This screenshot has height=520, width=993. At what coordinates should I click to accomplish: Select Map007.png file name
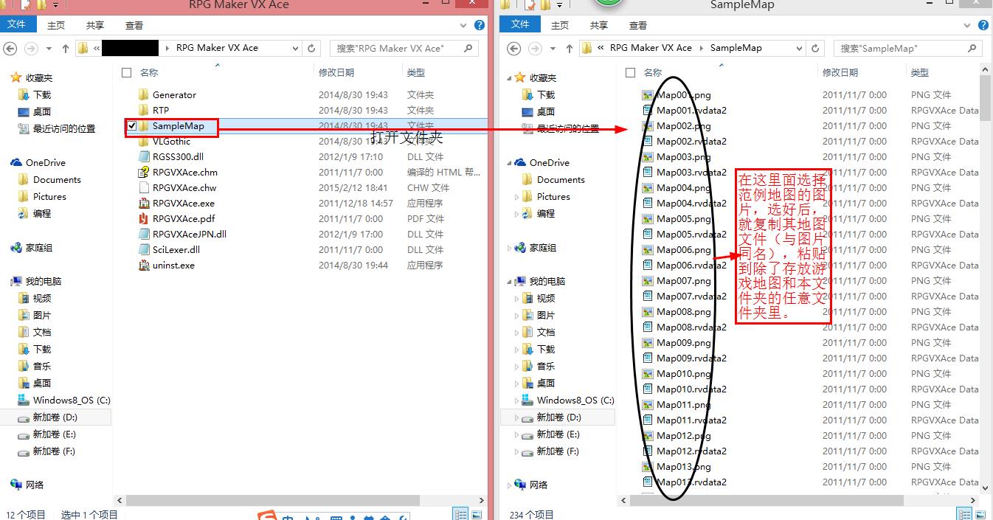(684, 280)
